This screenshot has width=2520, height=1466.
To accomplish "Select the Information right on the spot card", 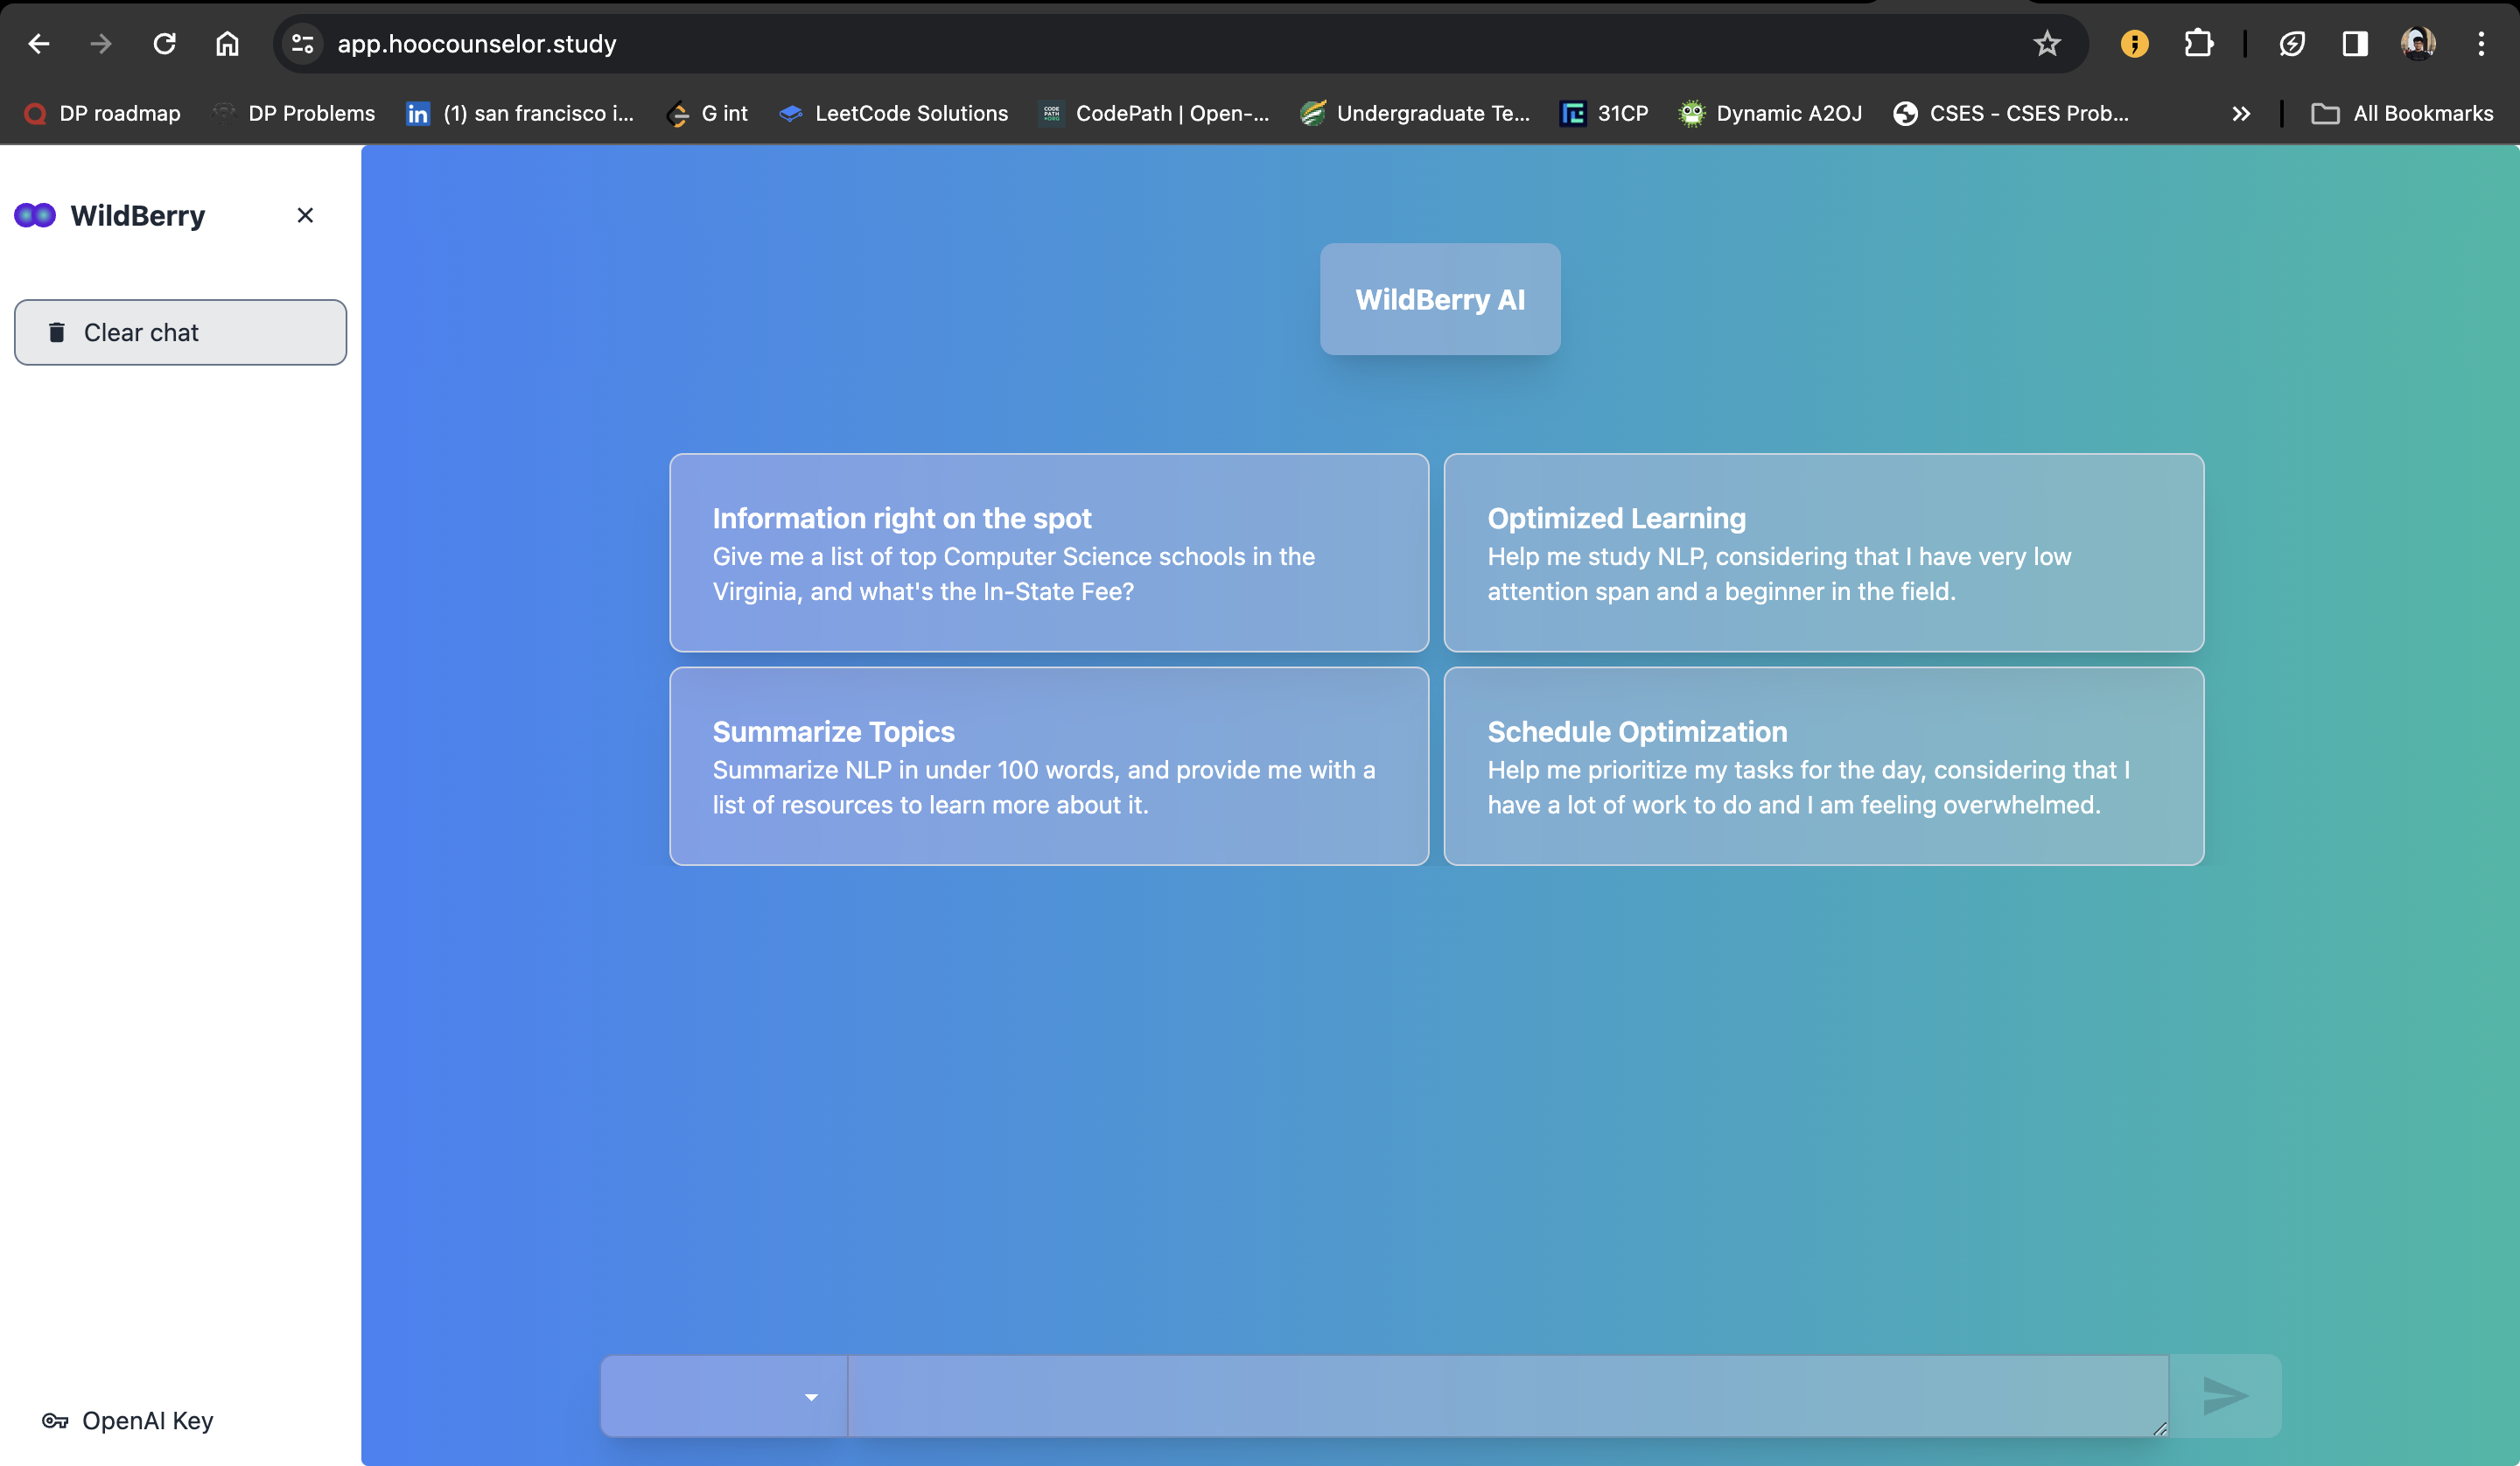I will 1049,553.
